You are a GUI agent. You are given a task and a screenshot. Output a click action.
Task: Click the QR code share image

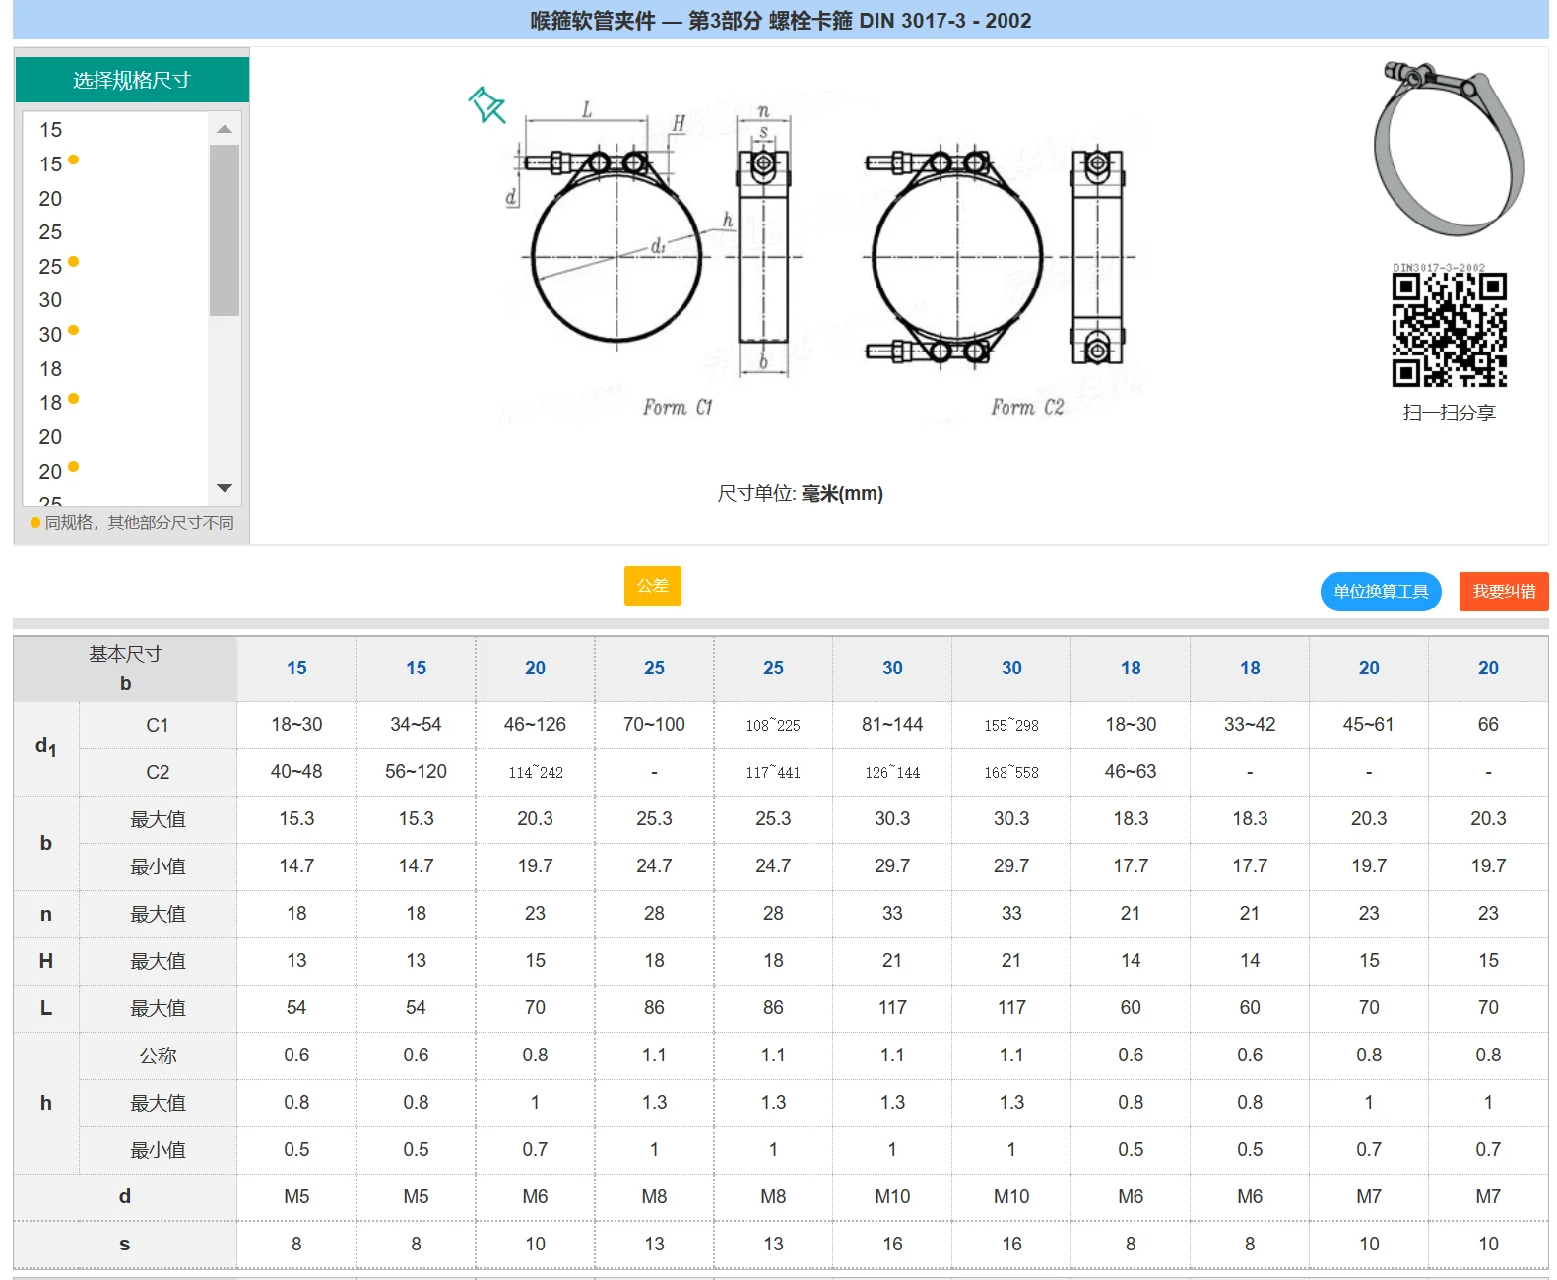pos(1449,330)
